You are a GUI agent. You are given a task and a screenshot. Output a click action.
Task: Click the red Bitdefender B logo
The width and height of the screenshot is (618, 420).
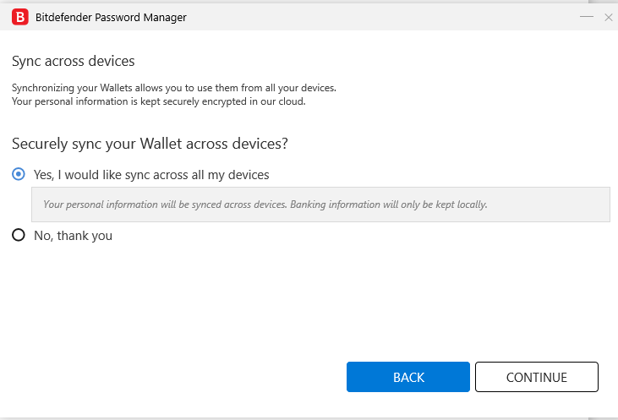[x=19, y=17]
